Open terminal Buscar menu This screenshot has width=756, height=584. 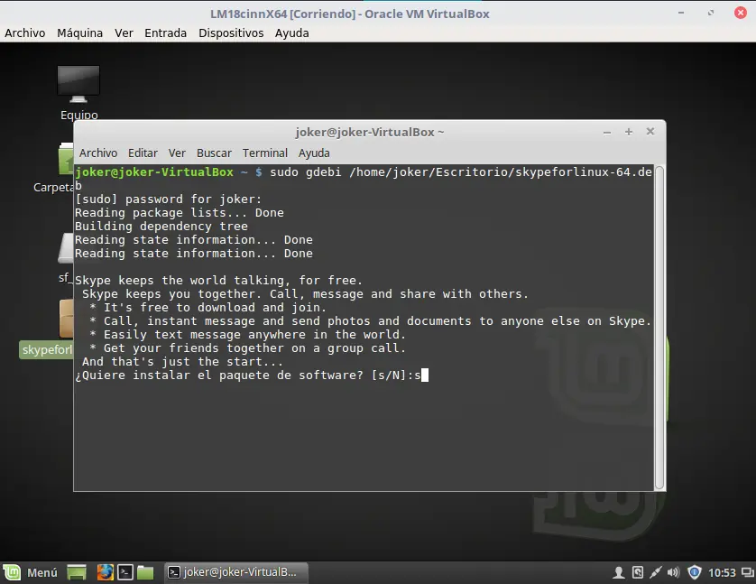214,153
